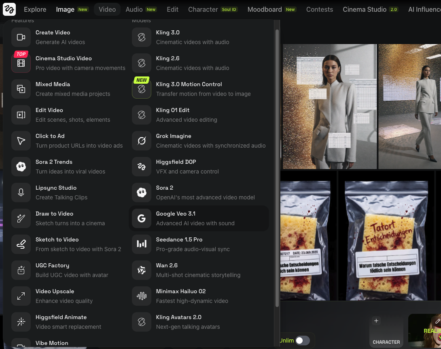441x349 pixels.
Task: Toggle the Unlim switch
Action: pyautogui.click(x=302, y=341)
